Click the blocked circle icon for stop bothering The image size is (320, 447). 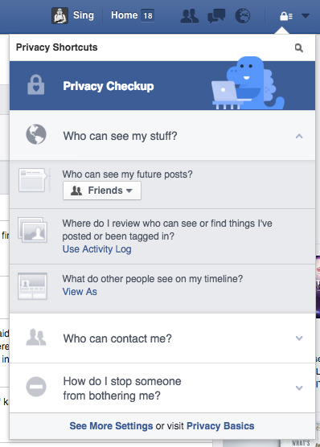(x=36, y=387)
